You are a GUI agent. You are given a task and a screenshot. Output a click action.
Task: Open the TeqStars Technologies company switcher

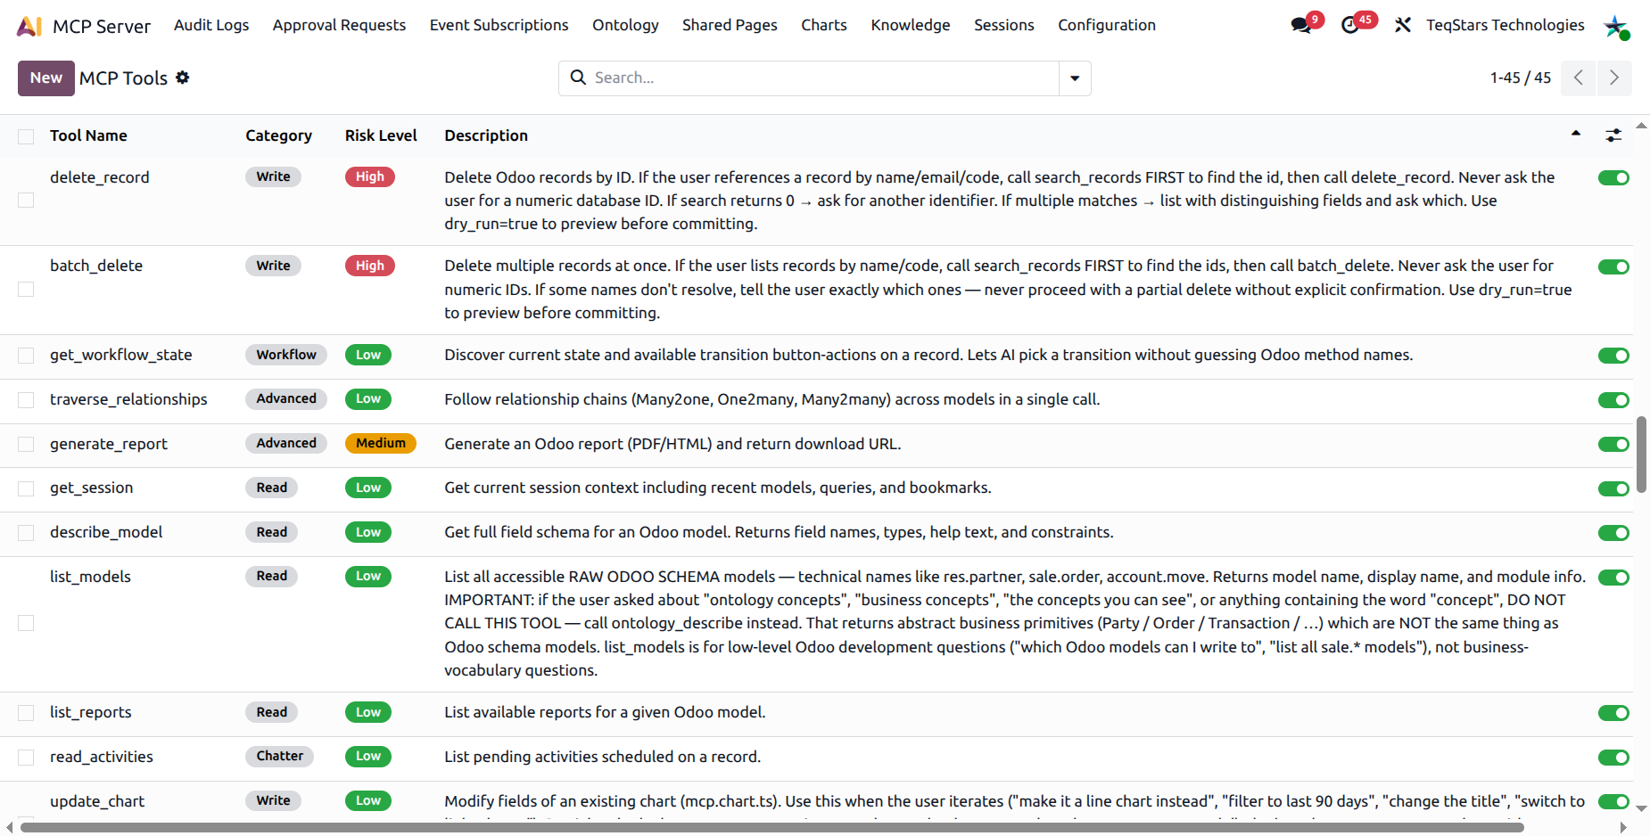click(1505, 25)
